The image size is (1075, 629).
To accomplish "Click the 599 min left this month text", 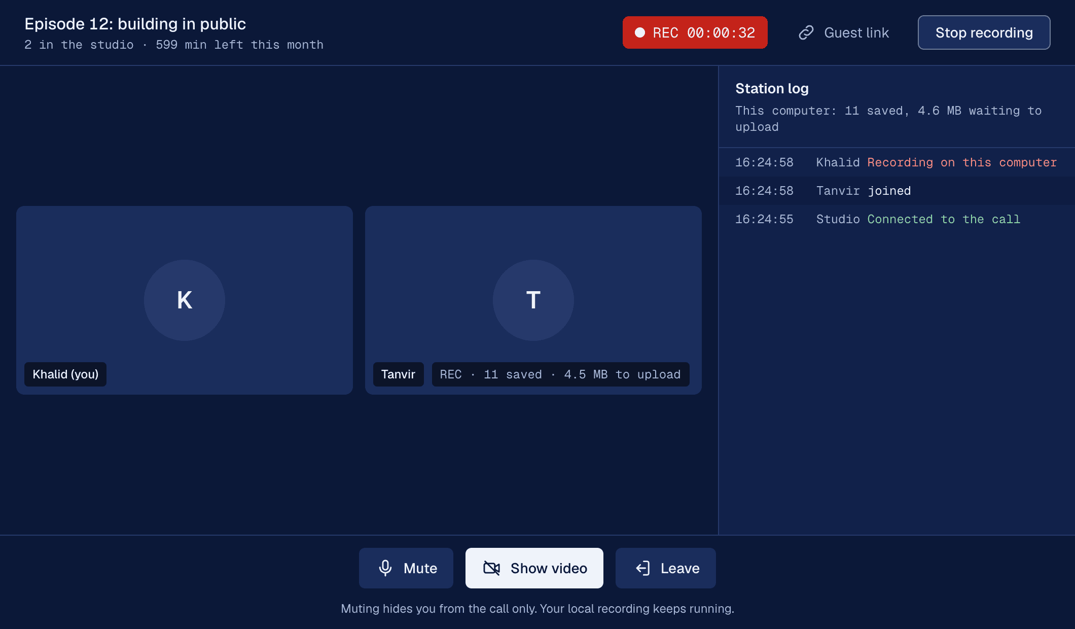I will click(239, 45).
